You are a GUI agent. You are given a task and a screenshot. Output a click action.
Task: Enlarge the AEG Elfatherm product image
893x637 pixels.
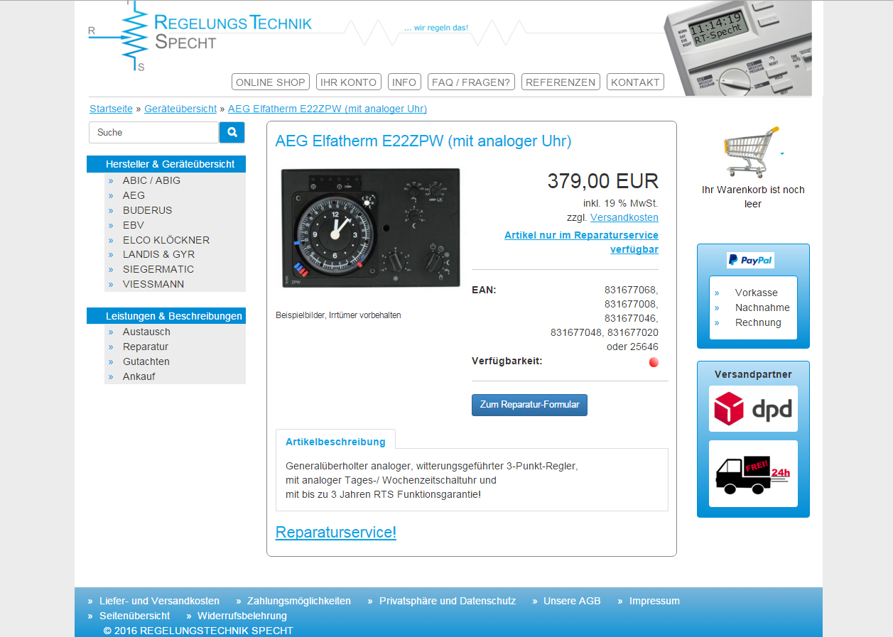[370, 228]
